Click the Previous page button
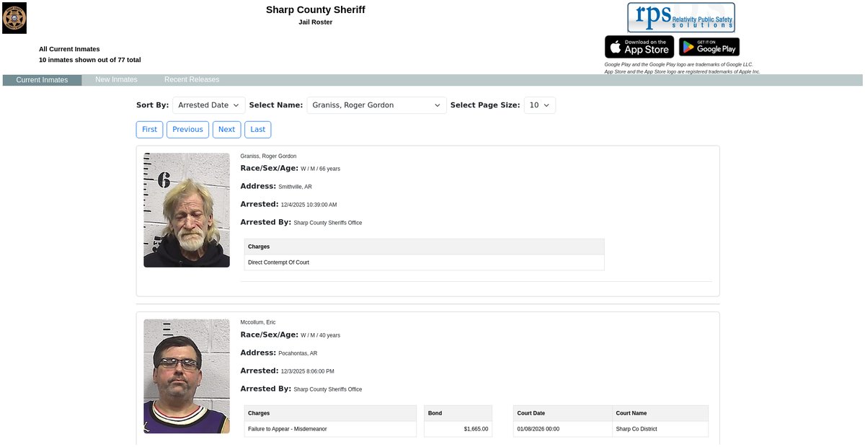 click(x=187, y=130)
